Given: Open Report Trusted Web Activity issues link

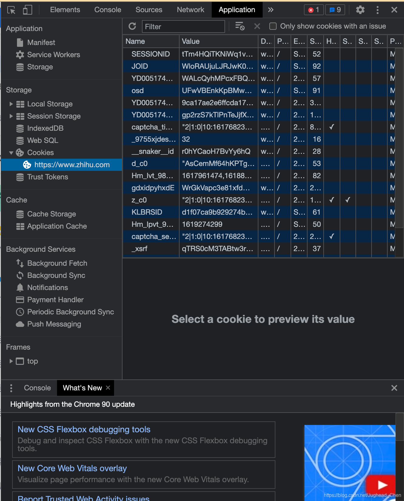Looking at the screenshot, I should 83,498.
